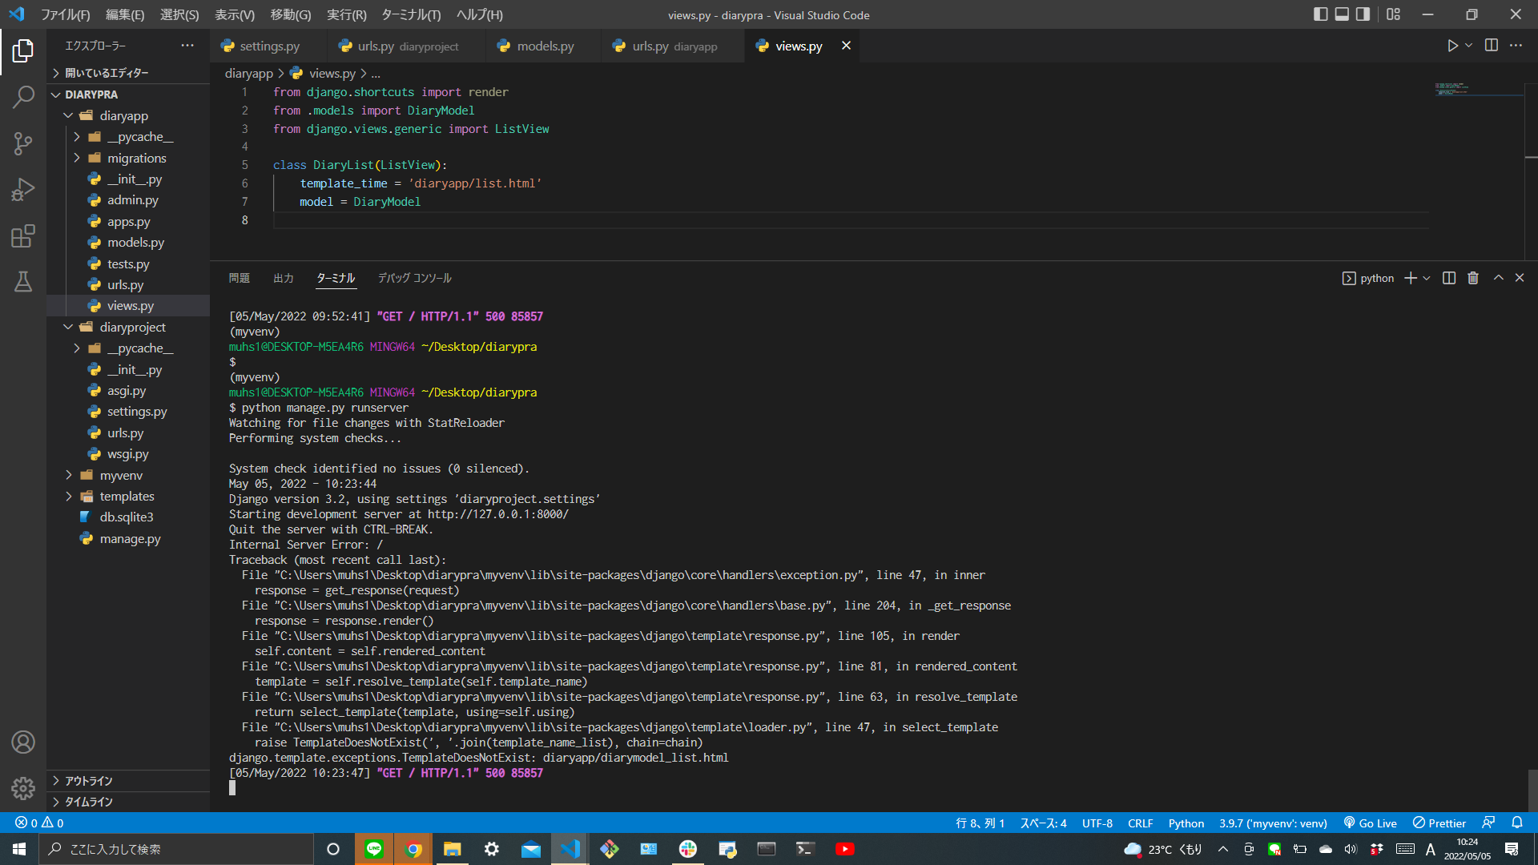The height and width of the screenshot is (865, 1538).
Task: Maximize the terminal panel size
Action: point(1499,278)
